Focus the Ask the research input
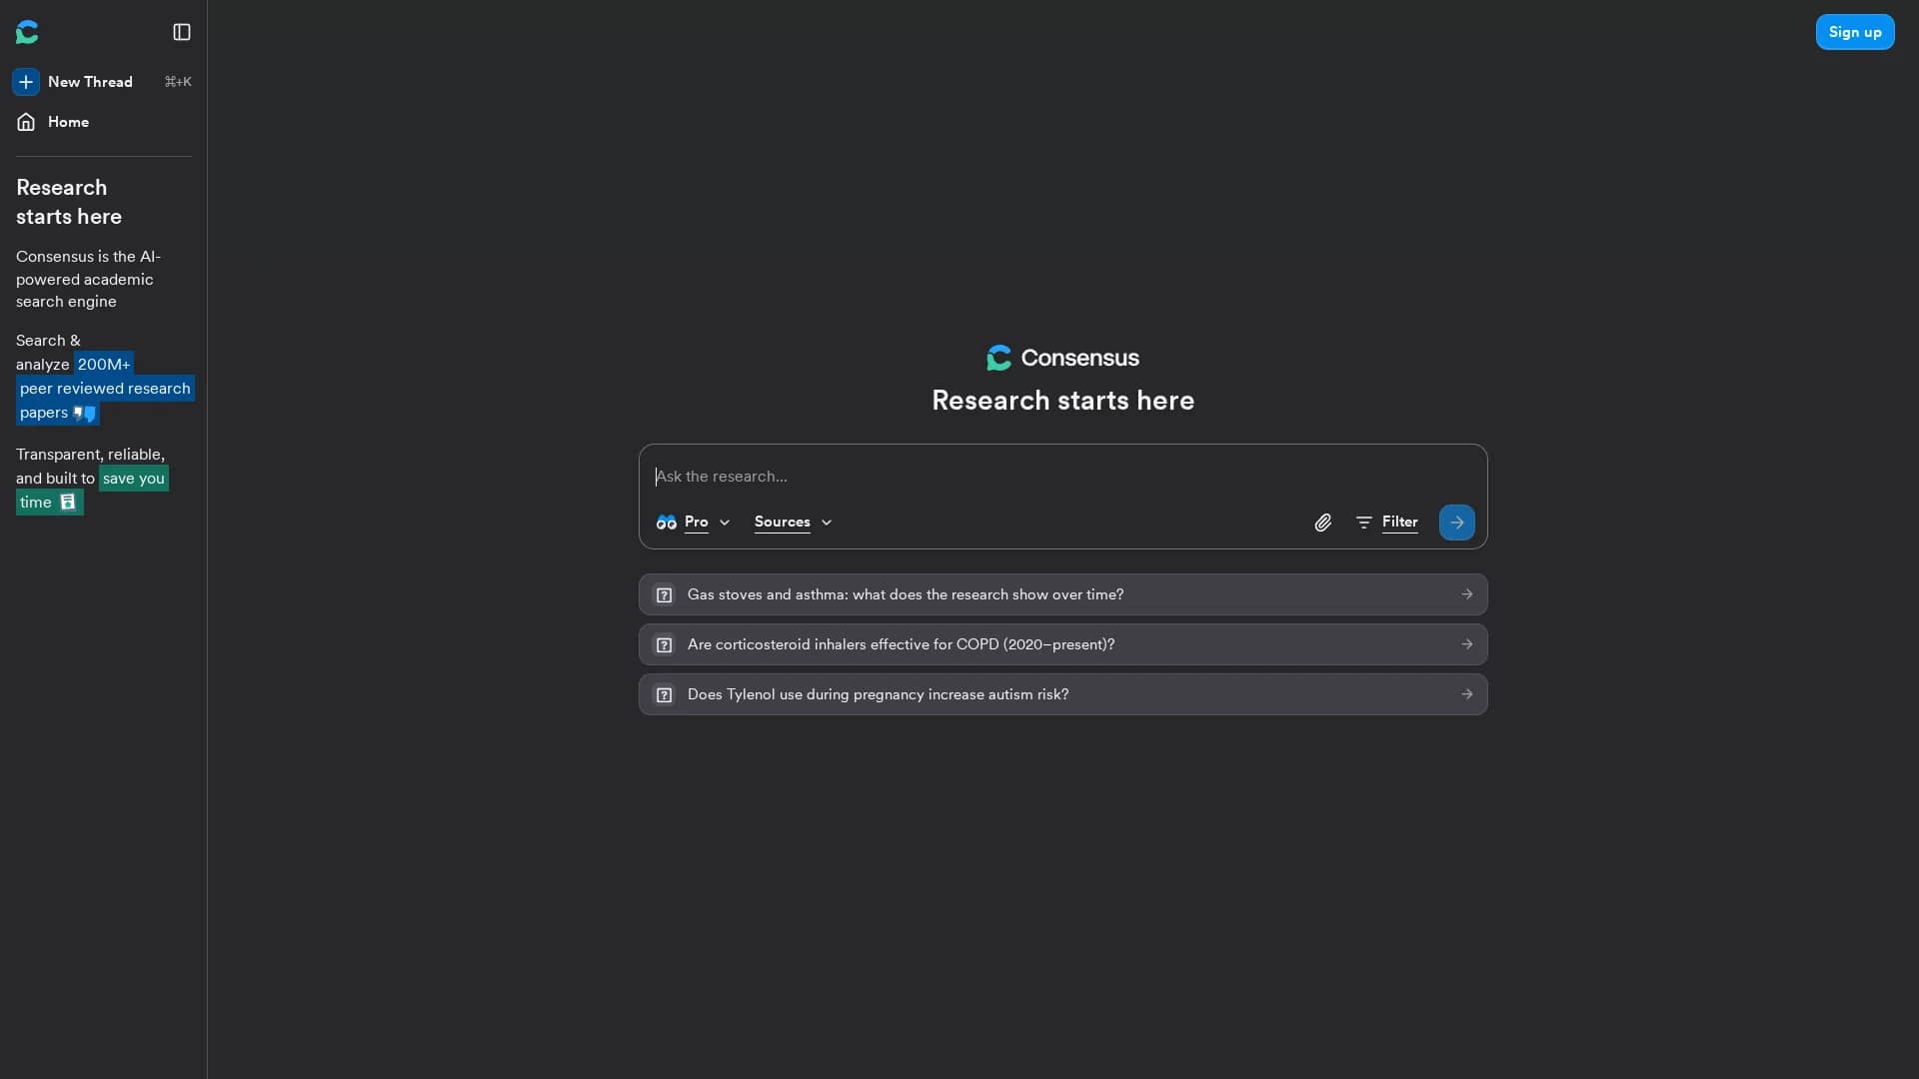Image resolution: width=1919 pixels, height=1079 pixels. tap(1062, 477)
